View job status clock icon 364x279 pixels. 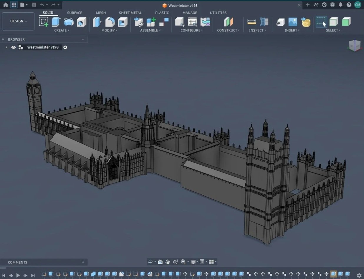332,5
